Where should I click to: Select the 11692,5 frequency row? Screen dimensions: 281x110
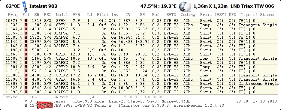(x=141, y=92)
